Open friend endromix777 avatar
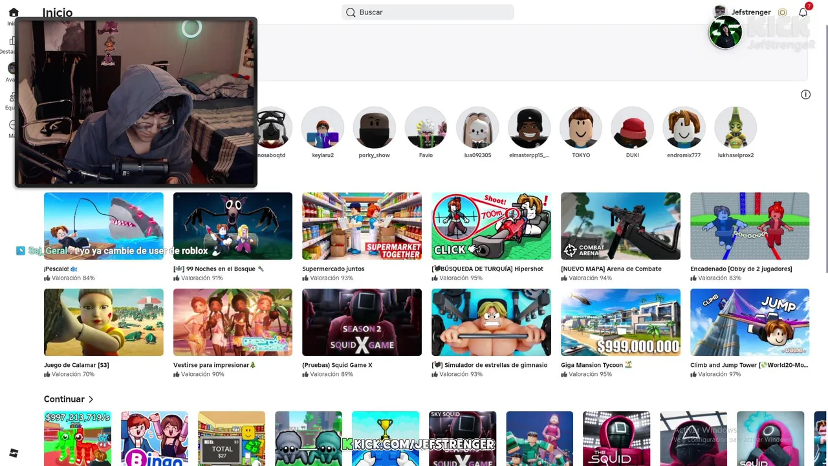 coord(684,128)
